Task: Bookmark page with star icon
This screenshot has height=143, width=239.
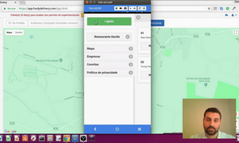Action: [209, 9]
